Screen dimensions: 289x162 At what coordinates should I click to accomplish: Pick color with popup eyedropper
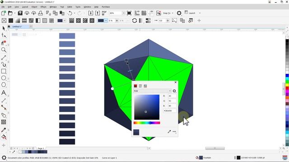click(169, 131)
